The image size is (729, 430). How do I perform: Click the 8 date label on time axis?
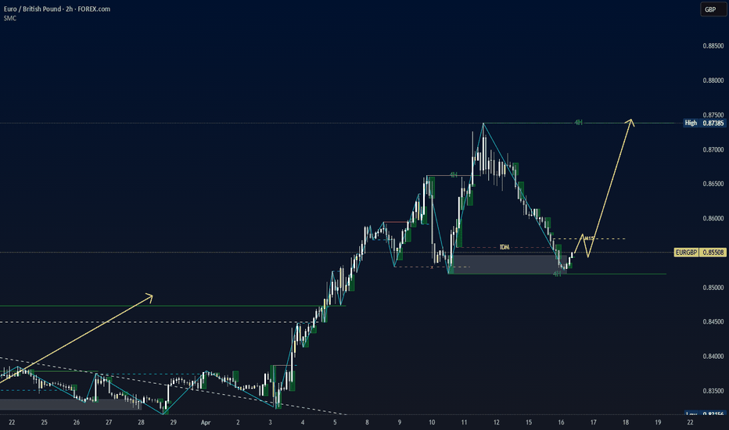(368, 422)
